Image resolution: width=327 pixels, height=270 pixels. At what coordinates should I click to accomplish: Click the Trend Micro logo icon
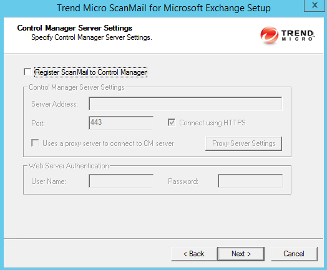click(x=269, y=35)
